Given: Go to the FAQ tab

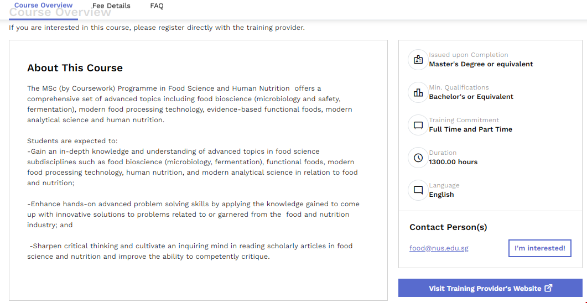Looking at the screenshot, I should point(157,6).
